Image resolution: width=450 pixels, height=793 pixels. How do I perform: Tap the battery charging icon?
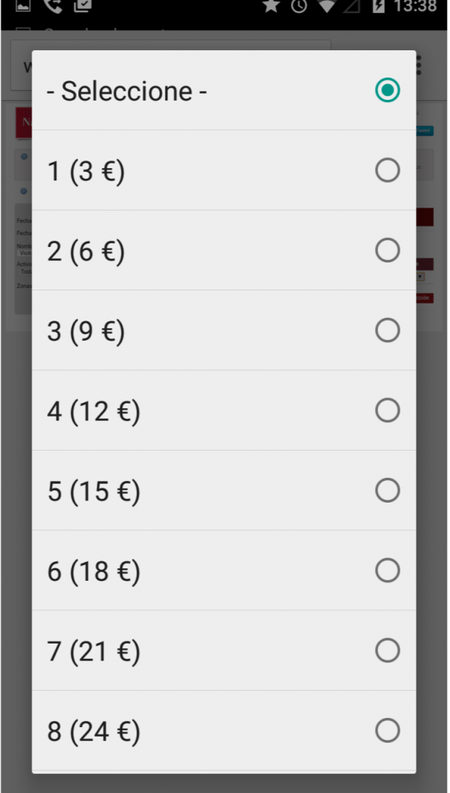click(378, 5)
